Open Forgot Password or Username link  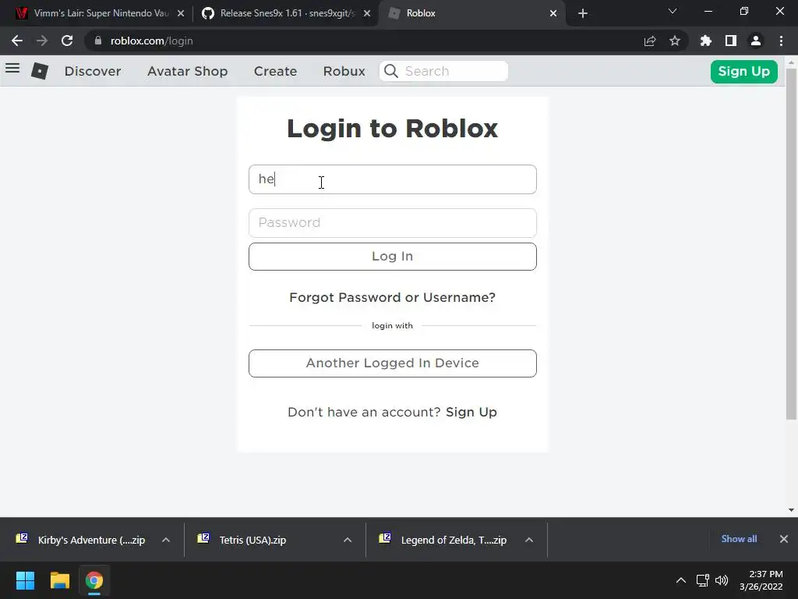coord(393,297)
